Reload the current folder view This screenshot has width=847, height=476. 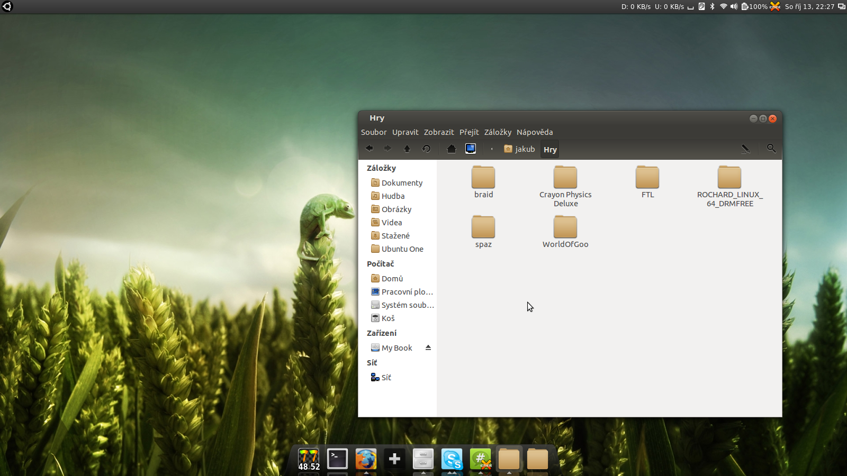click(x=426, y=149)
